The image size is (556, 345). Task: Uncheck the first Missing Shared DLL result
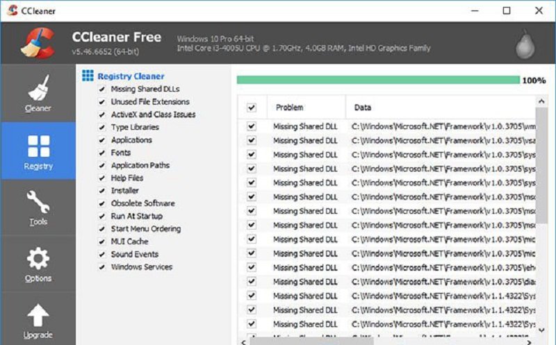(x=252, y=126)
